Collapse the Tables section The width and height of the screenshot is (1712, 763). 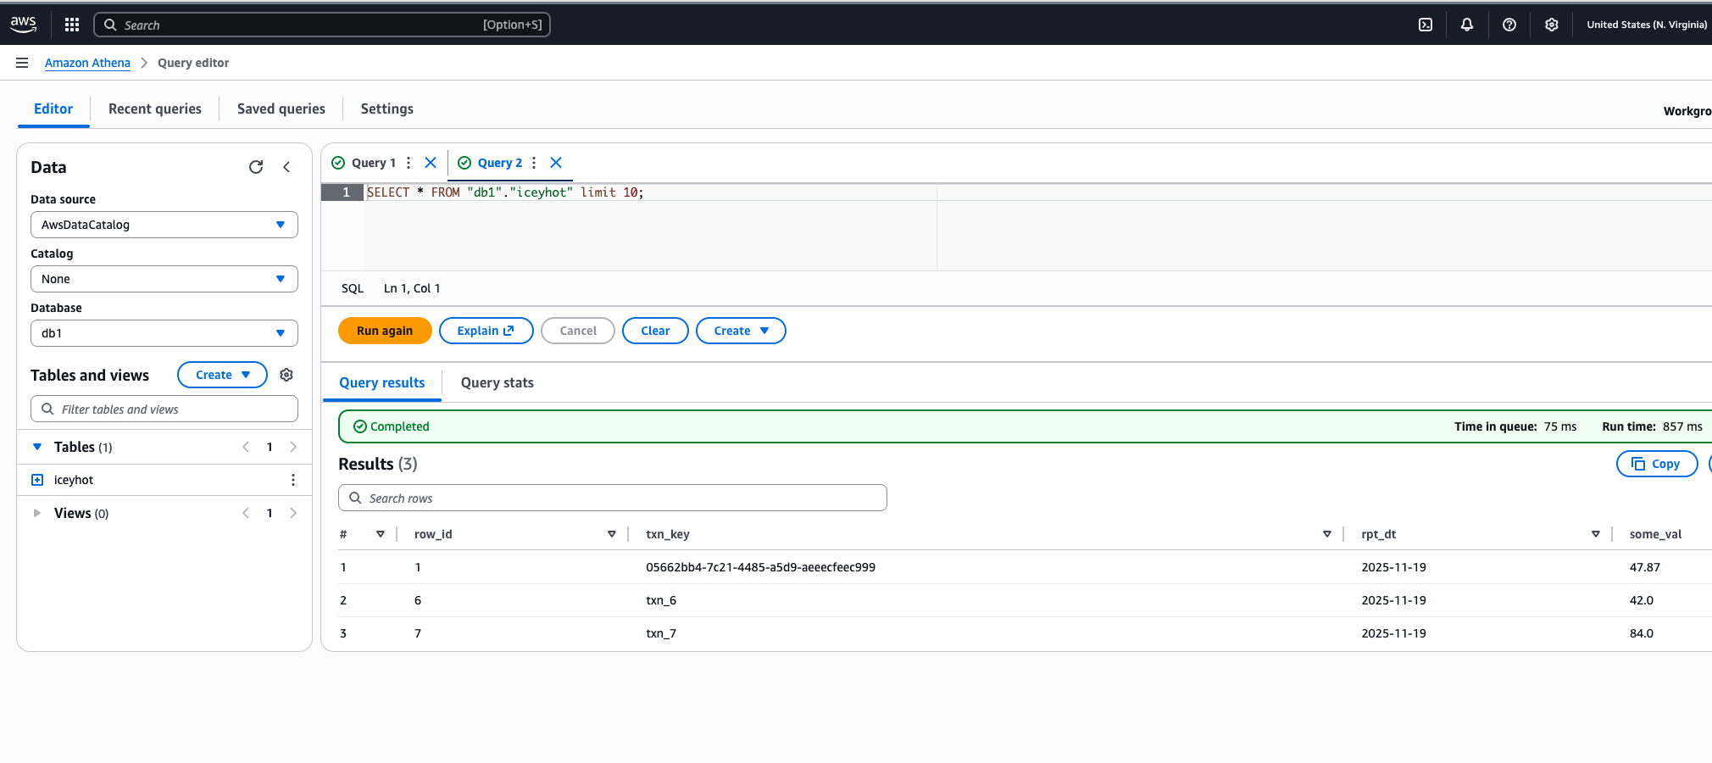point(37,447)
